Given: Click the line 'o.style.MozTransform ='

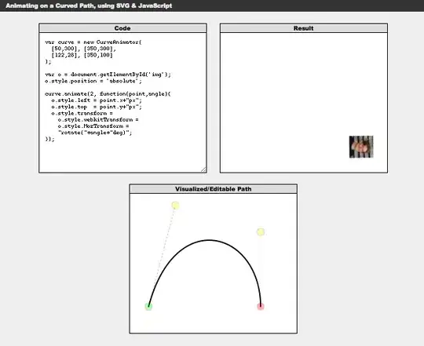Looking at the screenshot, I should pyautogui.click(x=93, y=126).
